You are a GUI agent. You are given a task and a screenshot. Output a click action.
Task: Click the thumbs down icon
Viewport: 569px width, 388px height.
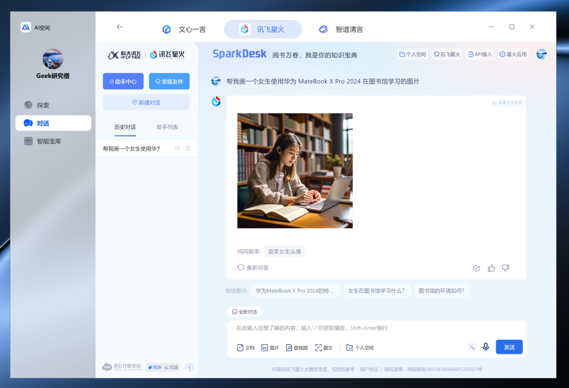tap(505, 268)
